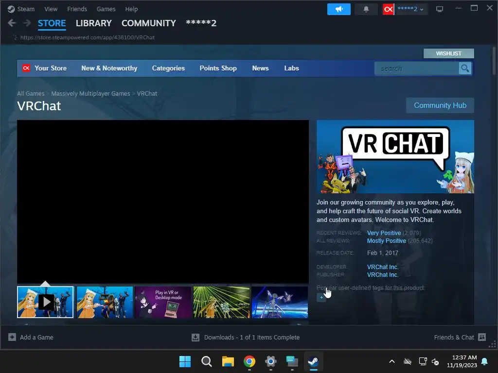Click publisher VRChat Inc. link
Viewport: 498px width, 373px height.
pyautogui.click(x=383, y=275)
